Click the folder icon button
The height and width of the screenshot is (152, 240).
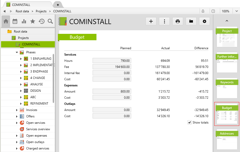click(191, 21)
